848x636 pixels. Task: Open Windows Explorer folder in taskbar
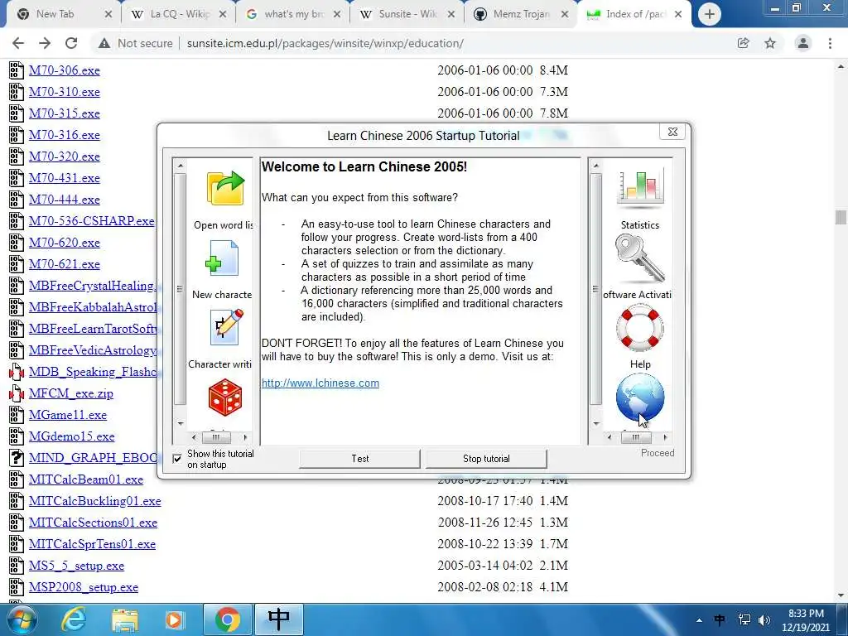coord(125,619)
